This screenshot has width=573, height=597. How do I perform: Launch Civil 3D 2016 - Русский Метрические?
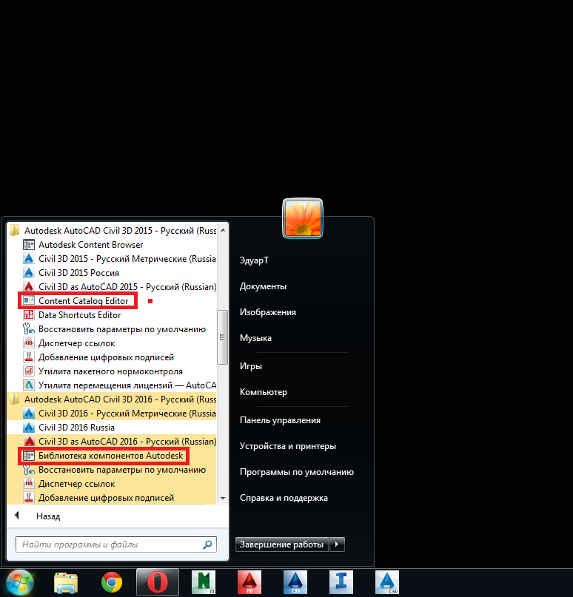point(119,414)
